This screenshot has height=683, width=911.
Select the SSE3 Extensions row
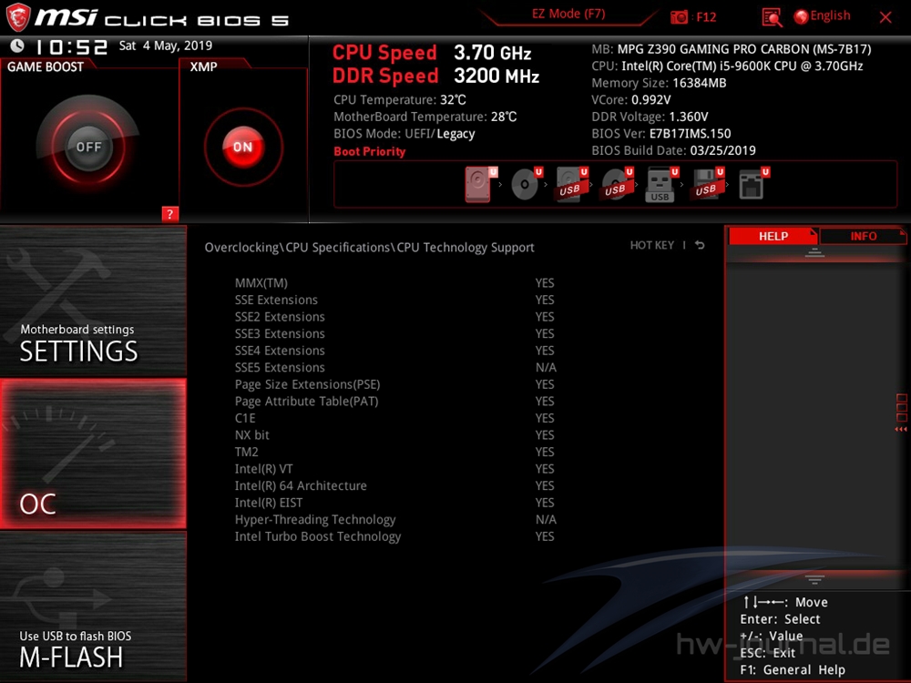[x=395, y=333]
